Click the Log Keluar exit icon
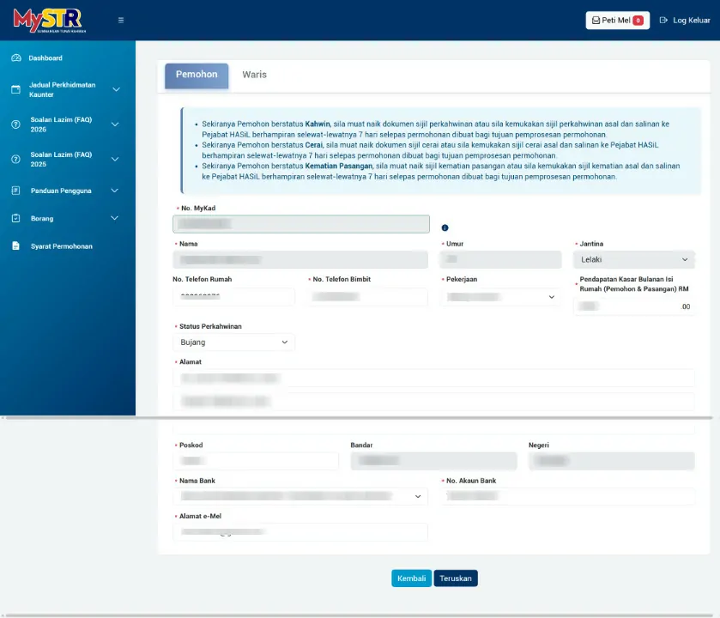The image size is (720, 618). (x=663, y=21)
